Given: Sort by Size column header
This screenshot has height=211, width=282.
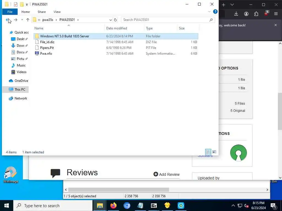Looking at the screenshot, I should pyautogui.click(x=188, y=28).
